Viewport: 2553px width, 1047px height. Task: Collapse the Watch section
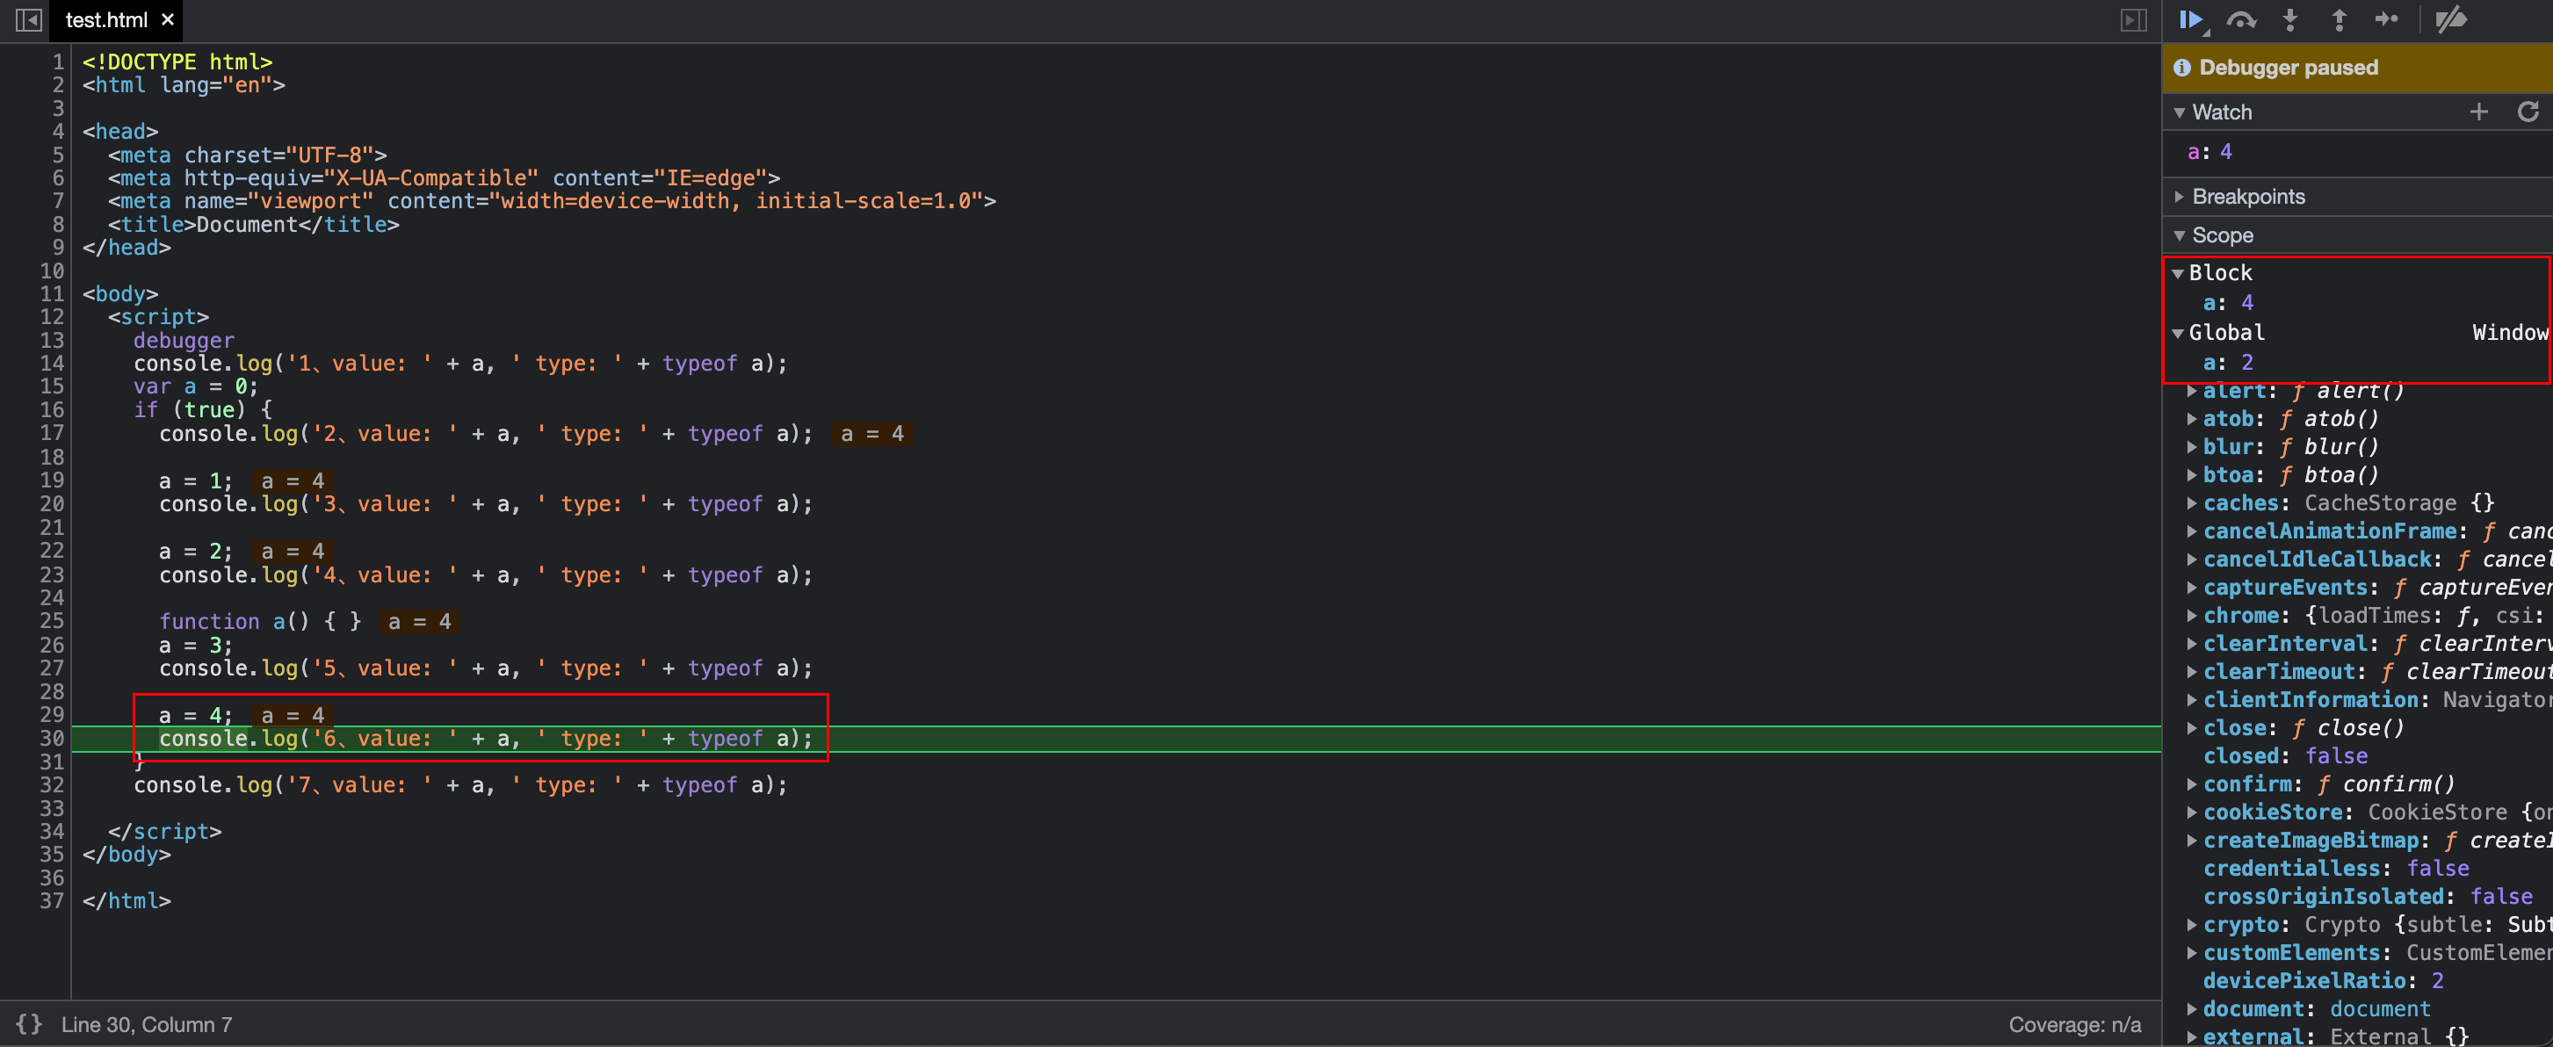2180,113
